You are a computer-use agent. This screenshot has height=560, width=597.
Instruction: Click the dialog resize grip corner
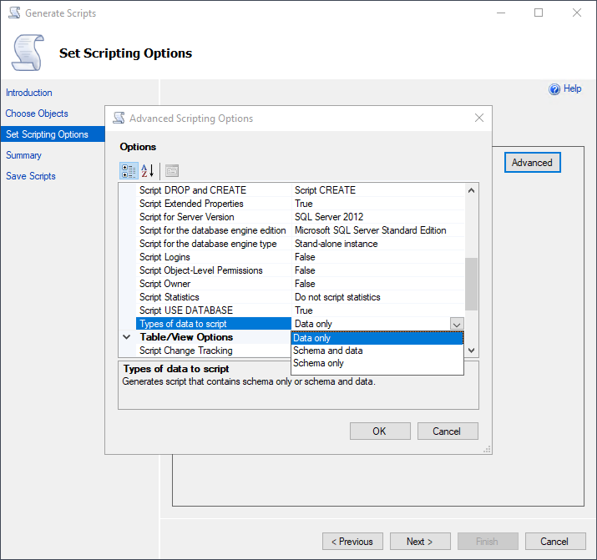487,449
